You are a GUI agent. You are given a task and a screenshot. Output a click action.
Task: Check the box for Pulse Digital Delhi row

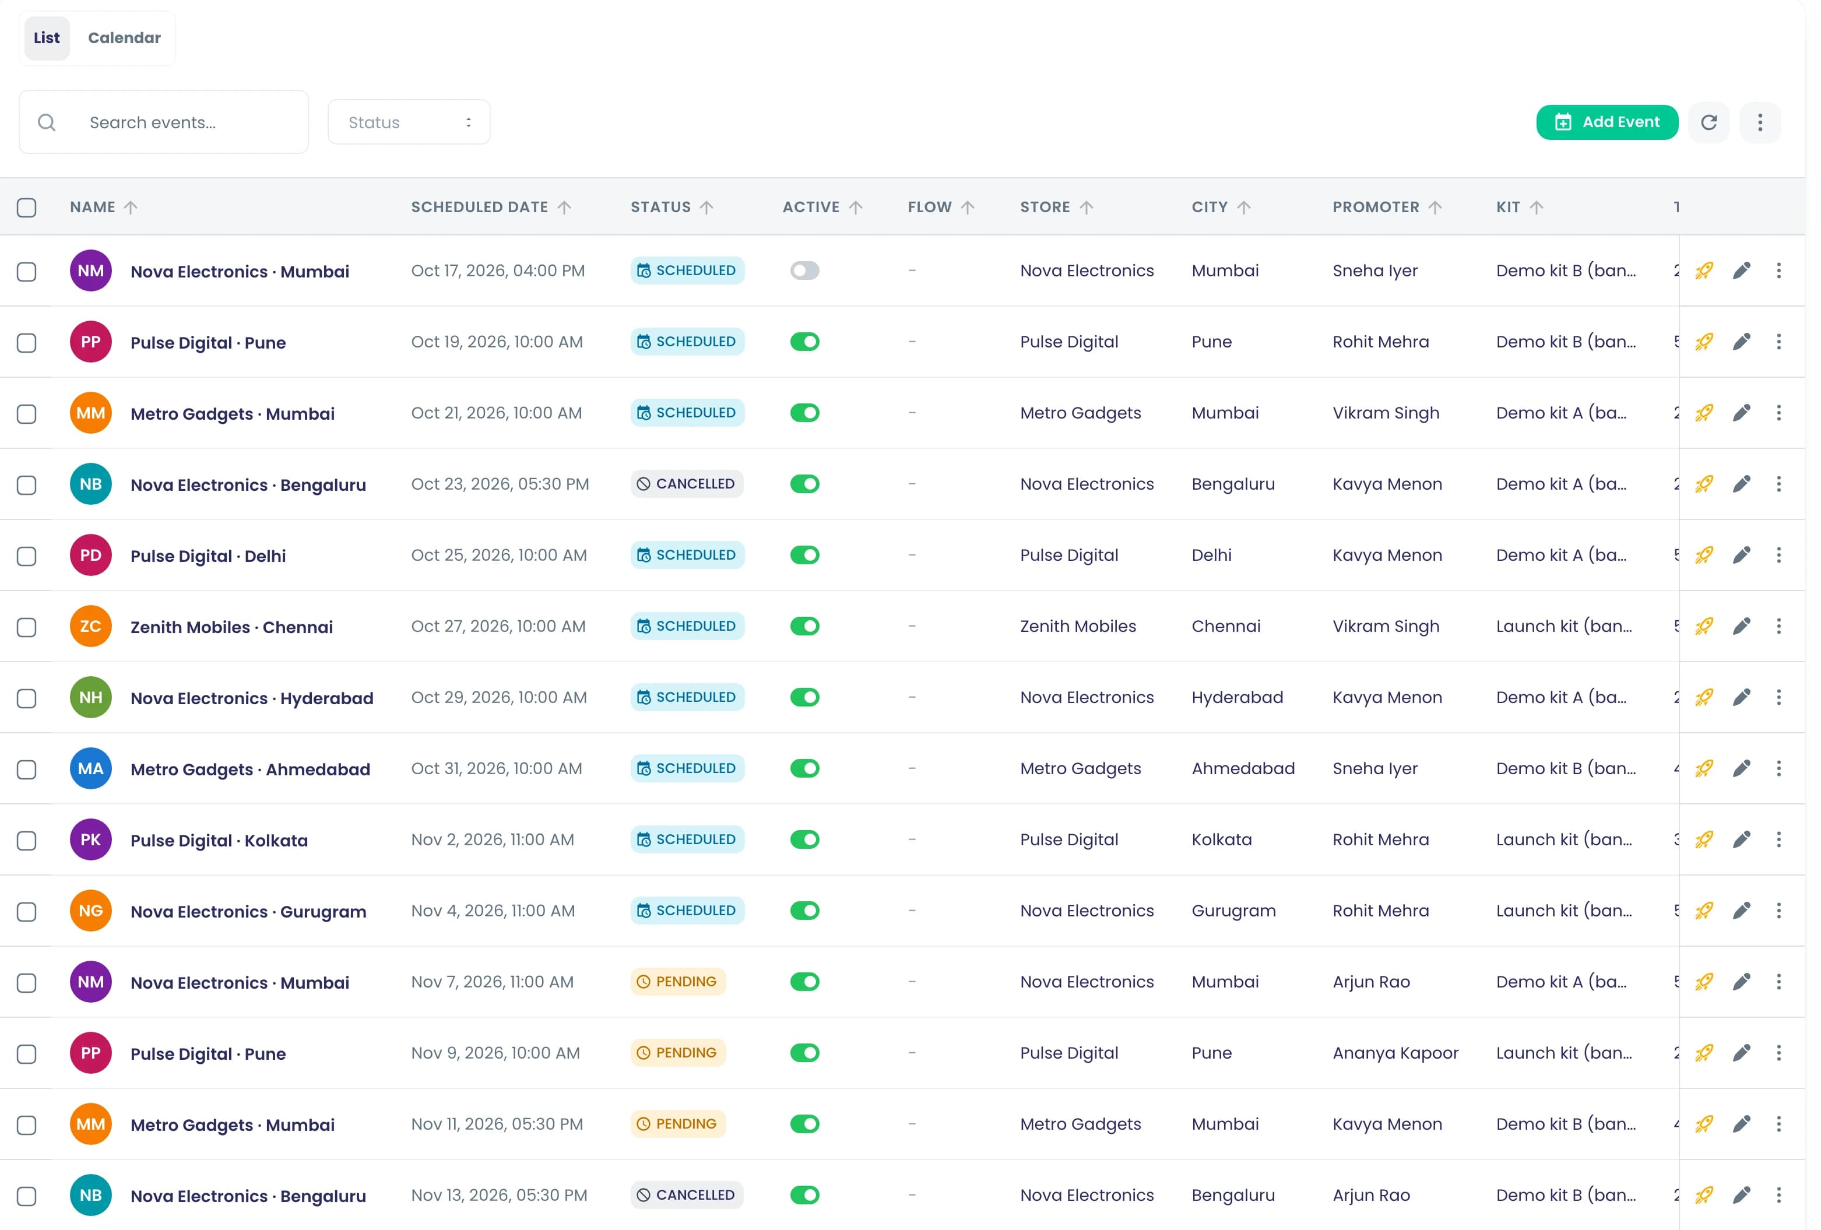(x=27, y=556)
